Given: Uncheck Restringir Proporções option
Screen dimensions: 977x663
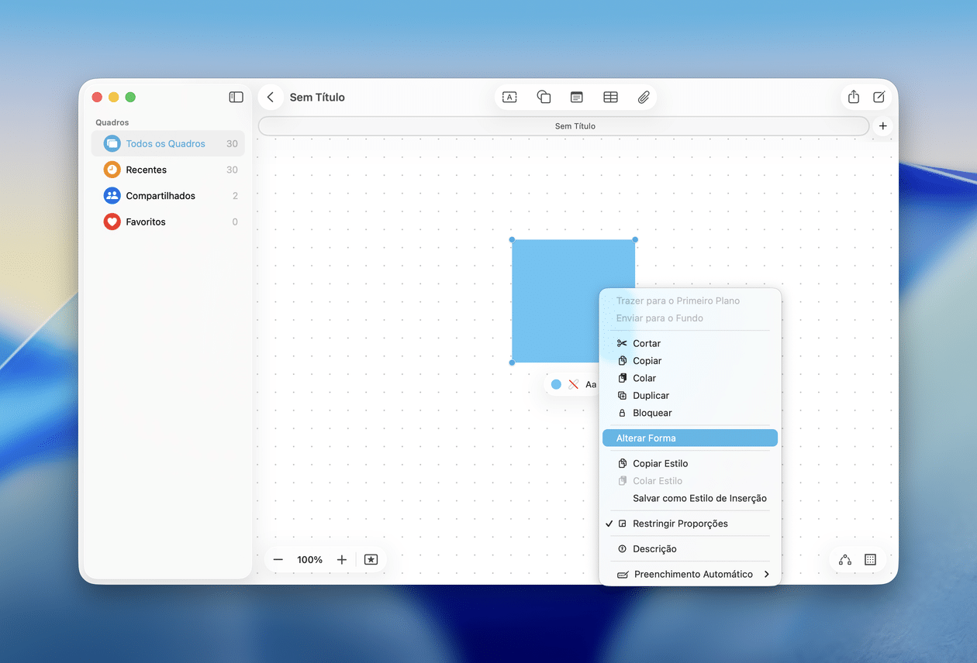Looking at the screenshot, I should pyautogui.click(x=679, y=524).
